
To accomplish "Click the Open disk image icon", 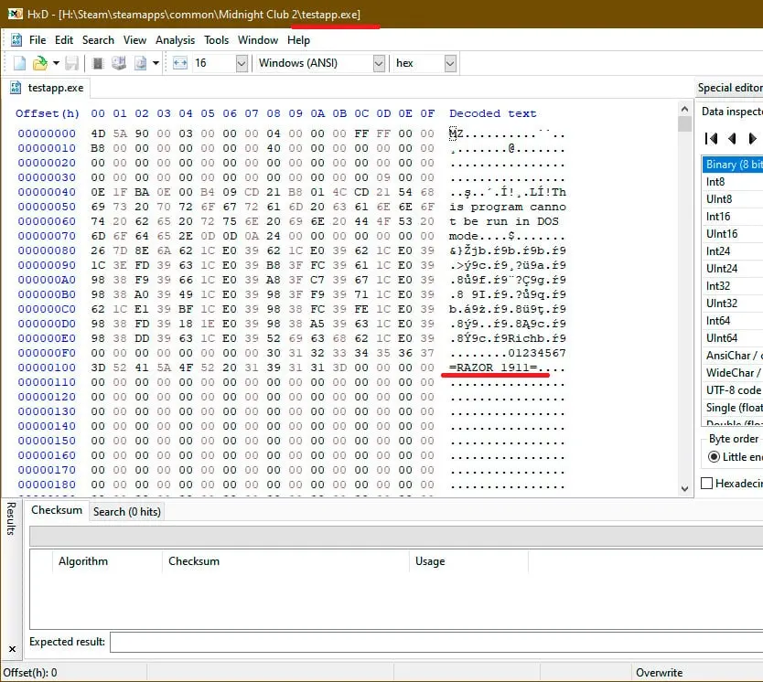I will 141,63.
